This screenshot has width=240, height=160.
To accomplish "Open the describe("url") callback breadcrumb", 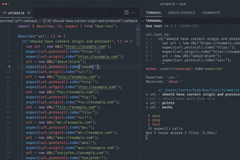I will 18,21.
